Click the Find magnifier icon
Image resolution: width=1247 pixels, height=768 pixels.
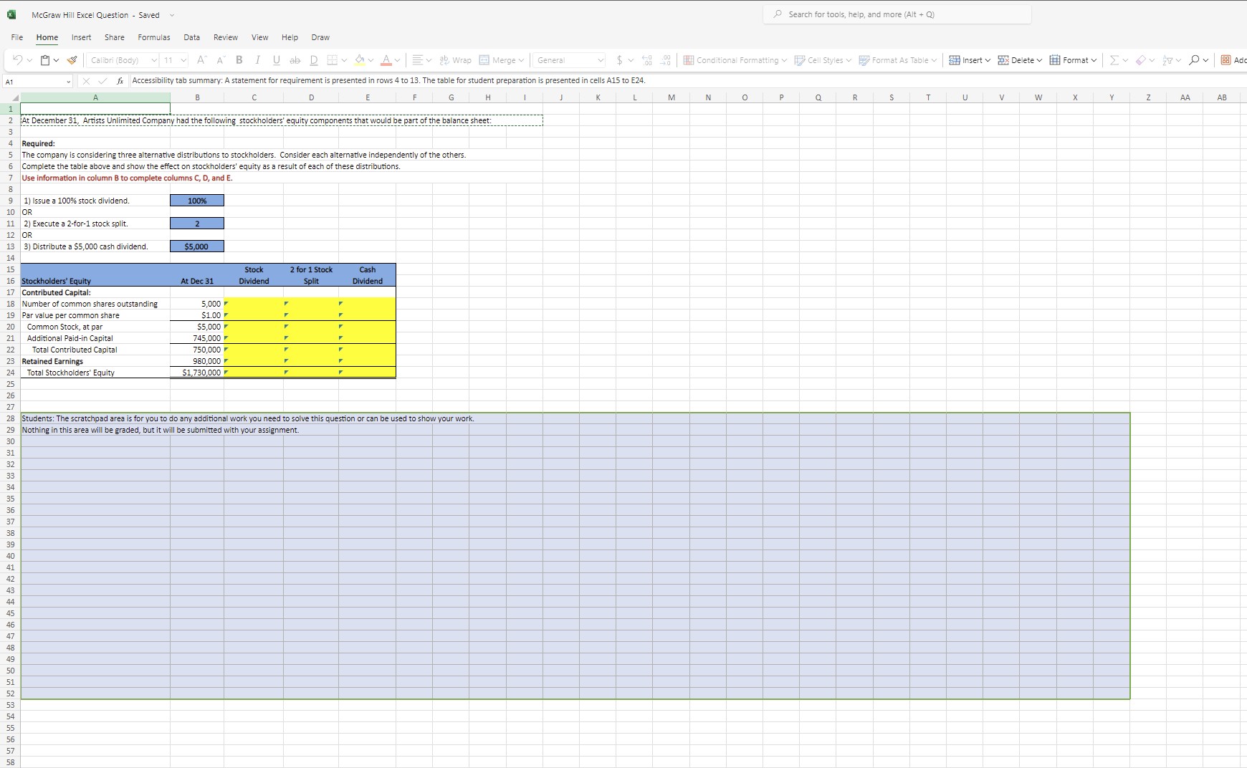coord(1194,60)
